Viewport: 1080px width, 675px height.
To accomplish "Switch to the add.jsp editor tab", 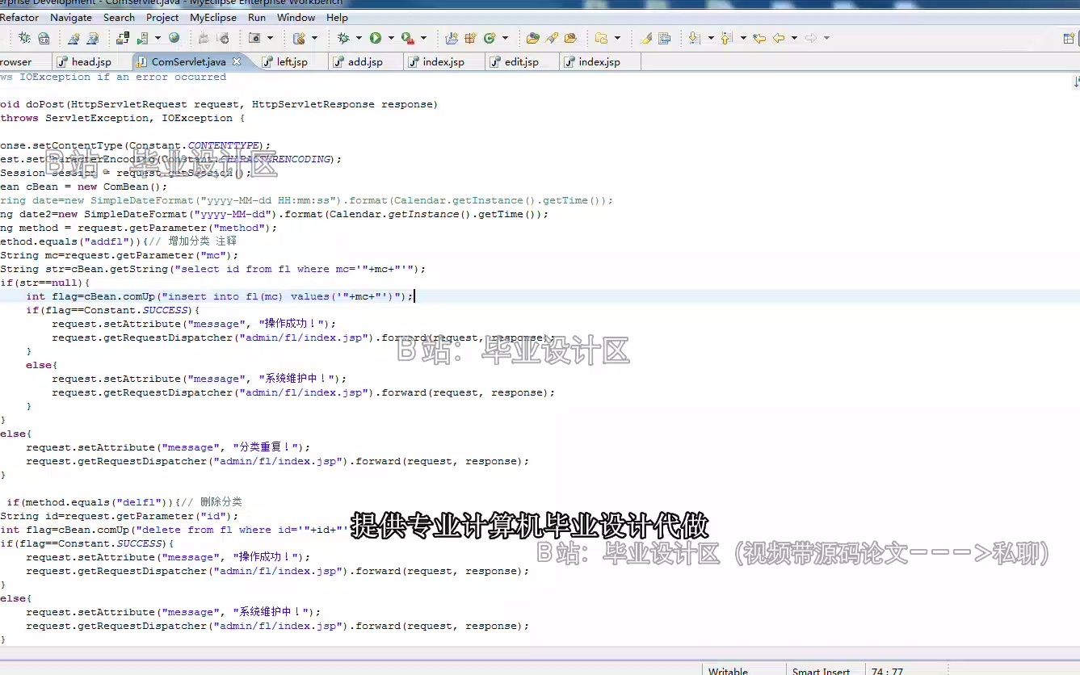I will [365, 61].
